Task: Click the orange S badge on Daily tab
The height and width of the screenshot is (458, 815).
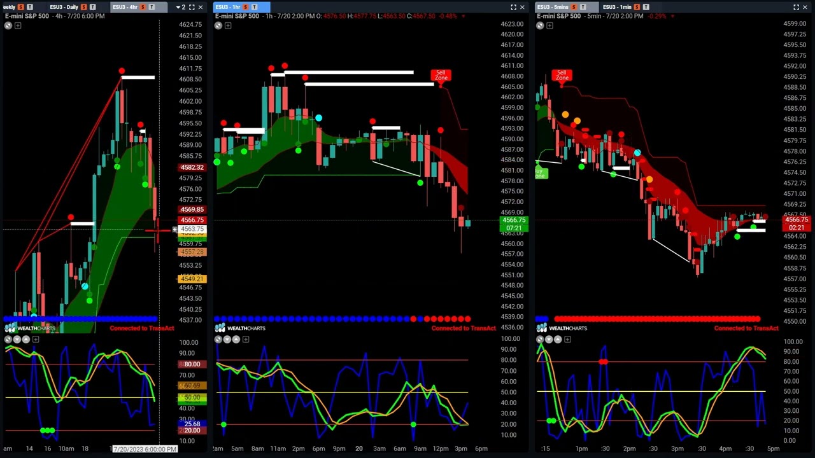Action: pyautogui.click(x=85, y=7)
